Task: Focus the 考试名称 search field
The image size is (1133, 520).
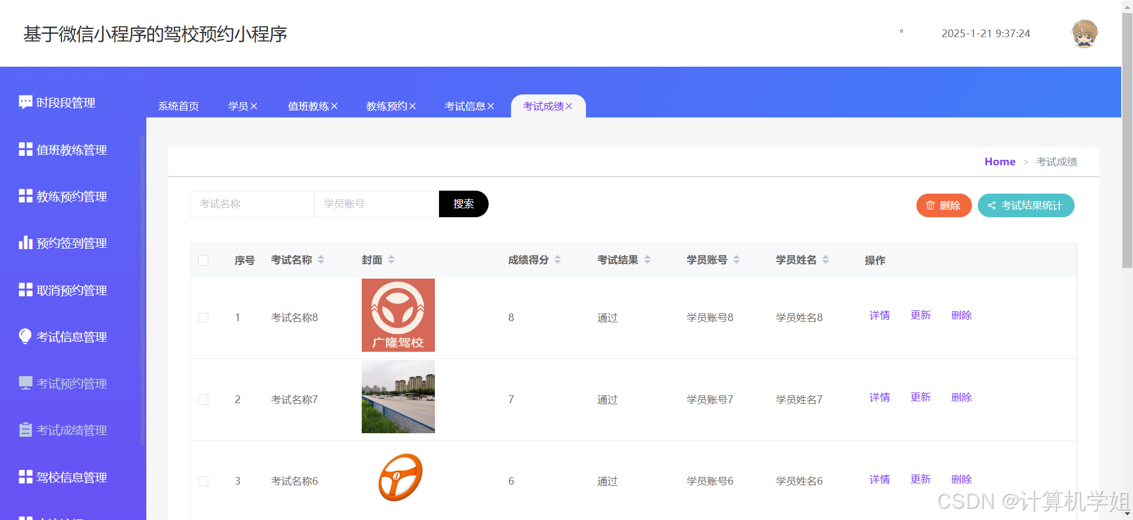Action: coord(252,204)
